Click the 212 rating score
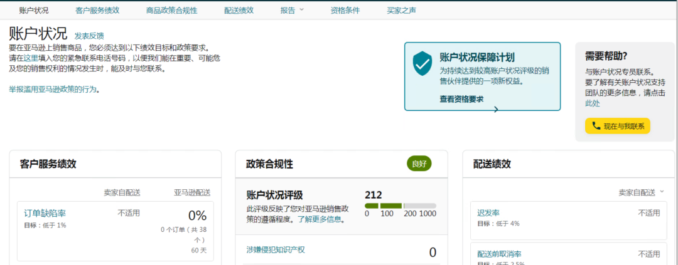Image resolution: width=678 pixels, height=265 pixels. (373, 195)
